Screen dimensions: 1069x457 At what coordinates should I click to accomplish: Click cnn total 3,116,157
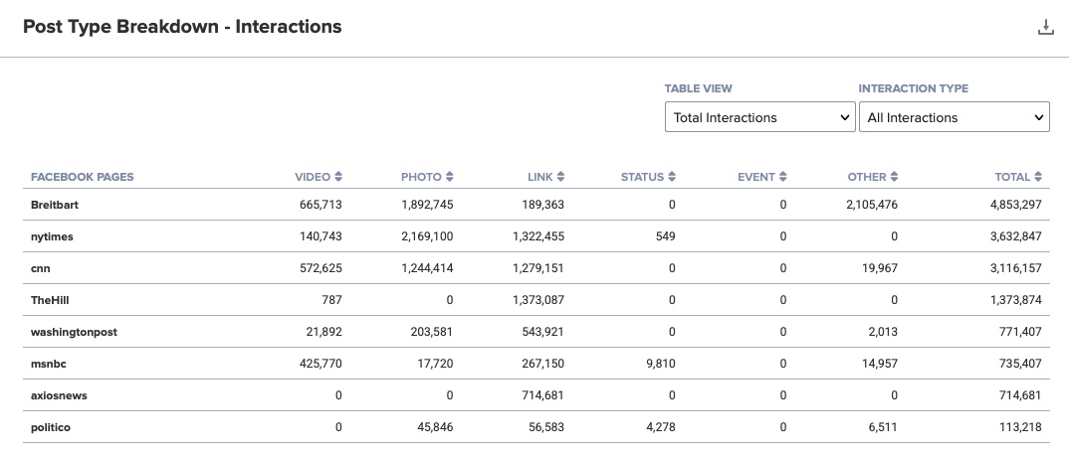coord(1016,268)
